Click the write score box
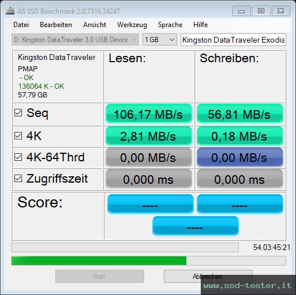296x295 pixels. click(240, 204)
